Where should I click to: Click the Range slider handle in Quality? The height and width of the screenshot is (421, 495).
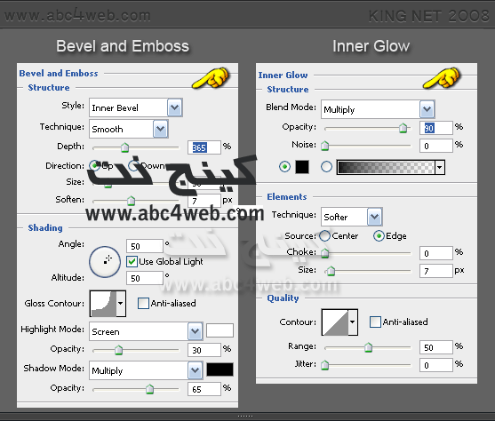click(369, 347)
